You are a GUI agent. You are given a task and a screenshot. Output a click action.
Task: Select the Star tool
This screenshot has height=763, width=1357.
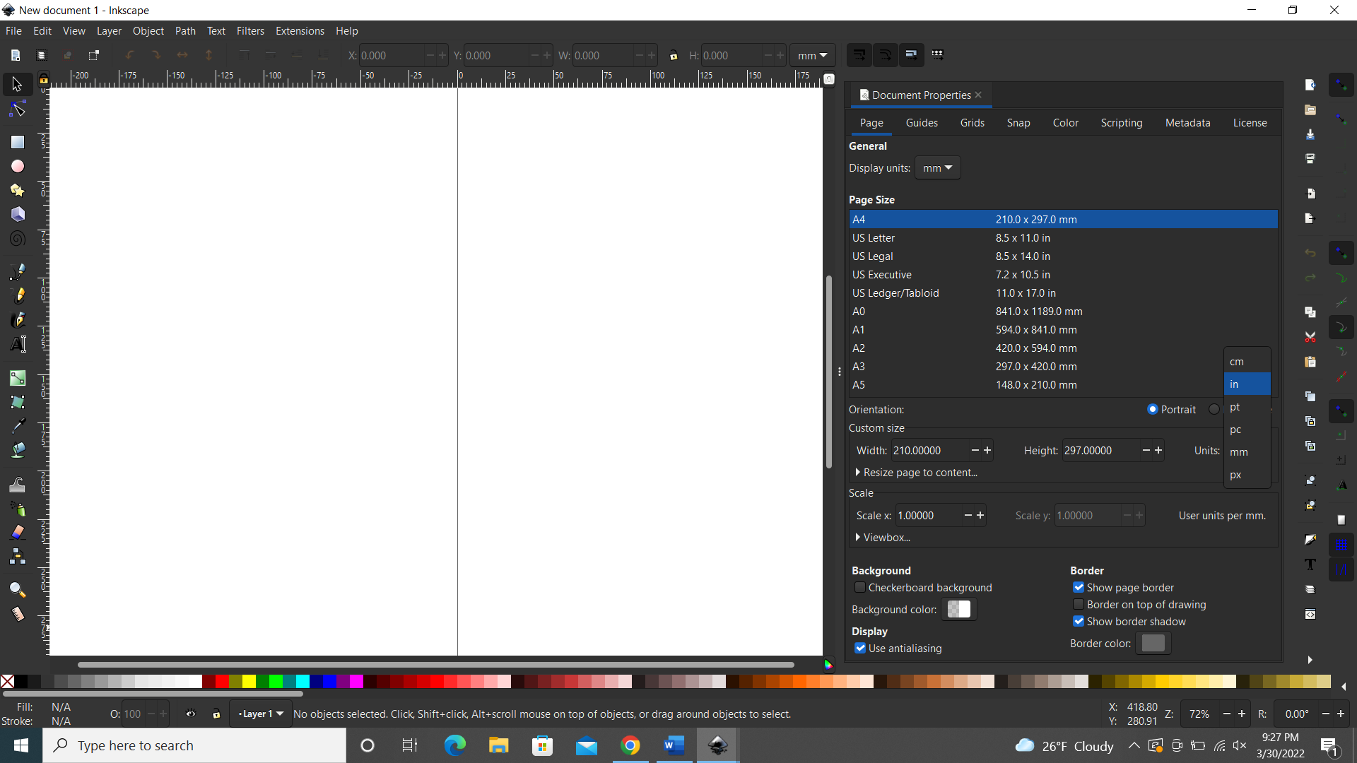pyautogui.click(x=17, y=190)
